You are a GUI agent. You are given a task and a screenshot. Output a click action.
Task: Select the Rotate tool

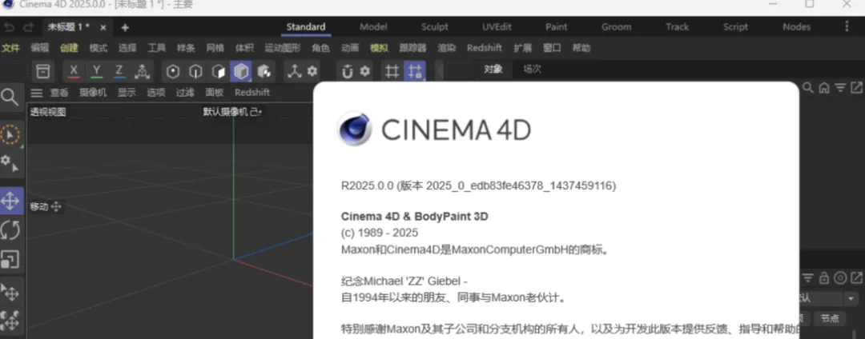click(10, 230)
